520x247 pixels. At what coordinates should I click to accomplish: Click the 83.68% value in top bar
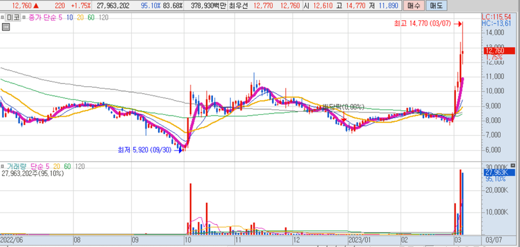point(173,6)
